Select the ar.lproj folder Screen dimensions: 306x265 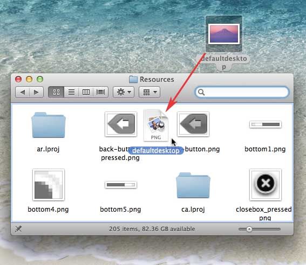click(x=48, y=125)
